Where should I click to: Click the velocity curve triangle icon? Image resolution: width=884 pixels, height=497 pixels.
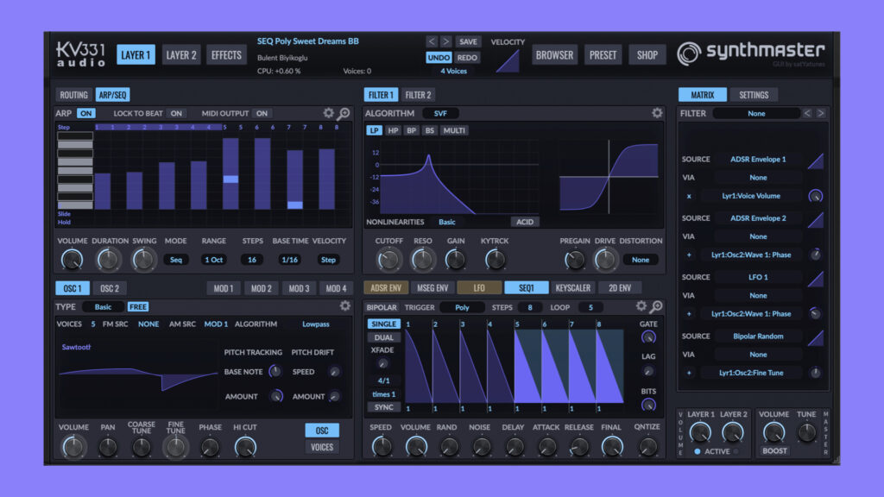[508, 61]
